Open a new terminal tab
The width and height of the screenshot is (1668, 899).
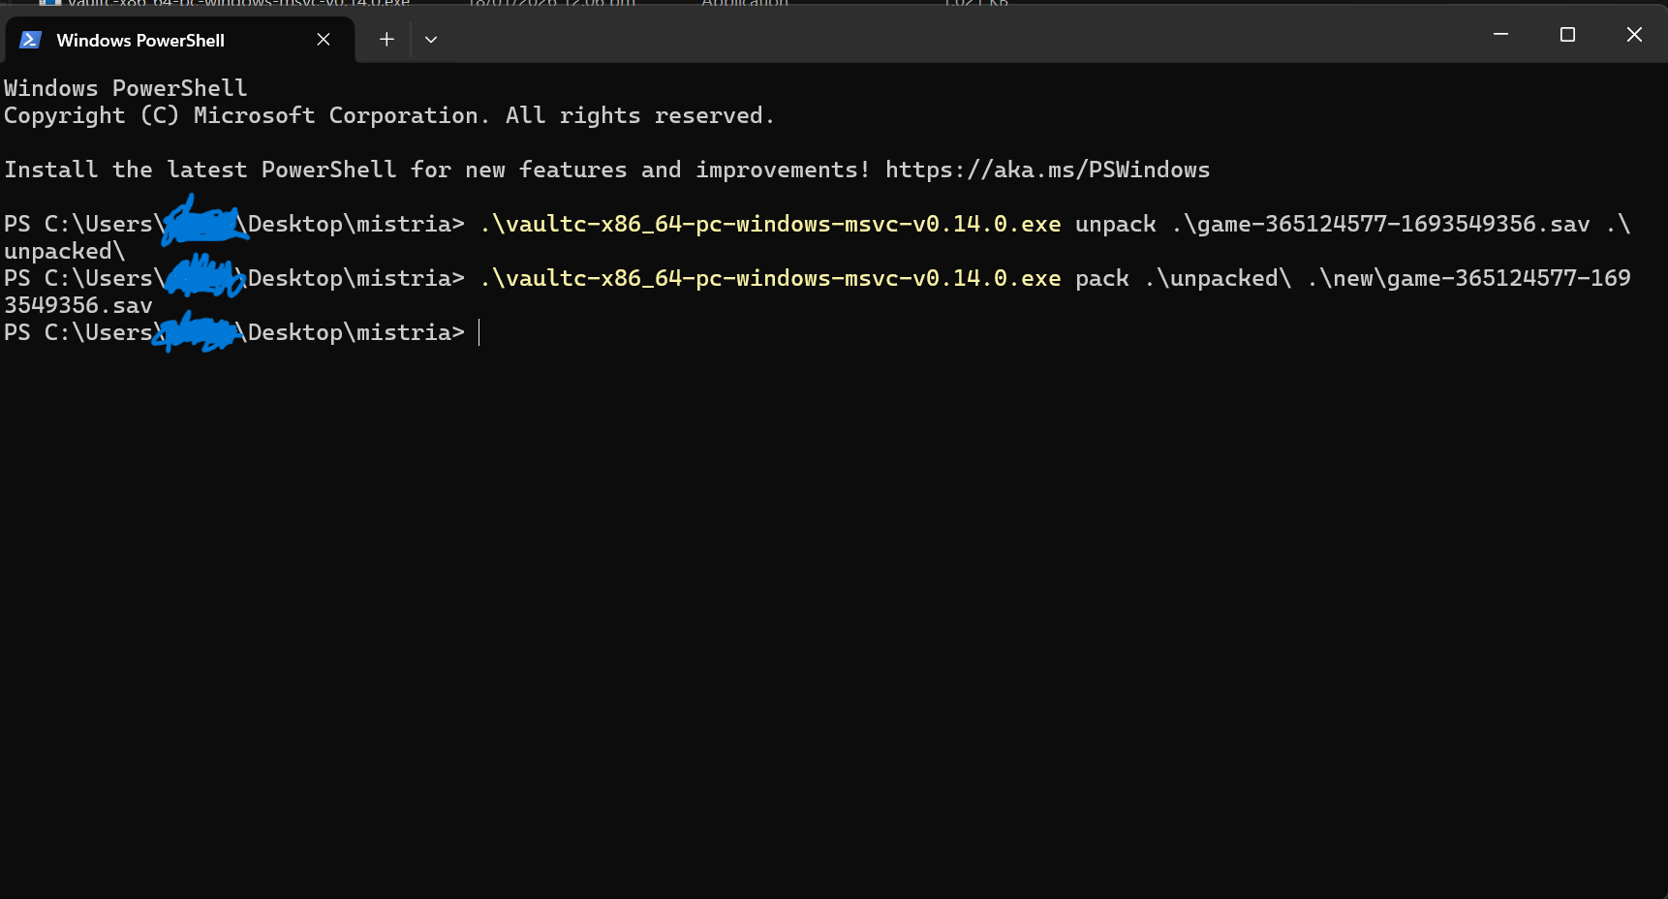[386, 40]
